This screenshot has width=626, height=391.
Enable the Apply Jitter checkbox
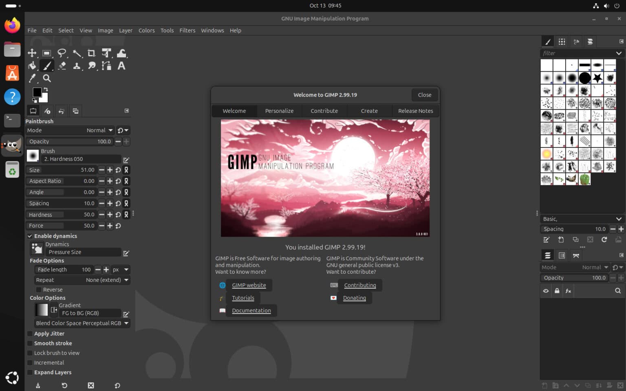[30, 334]
